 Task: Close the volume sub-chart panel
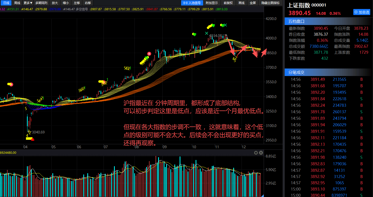point(261,152)
